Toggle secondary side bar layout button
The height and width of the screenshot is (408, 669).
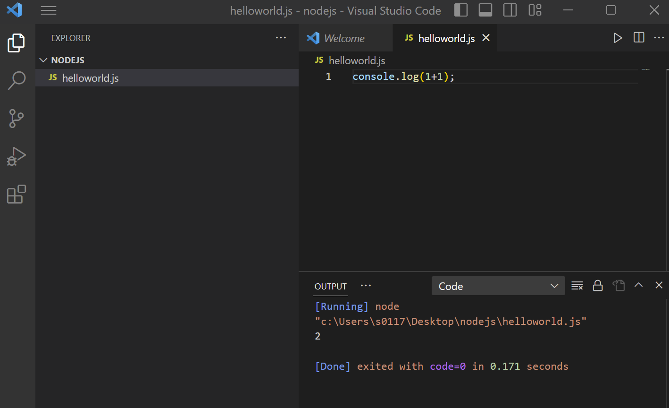coord(510,10)
